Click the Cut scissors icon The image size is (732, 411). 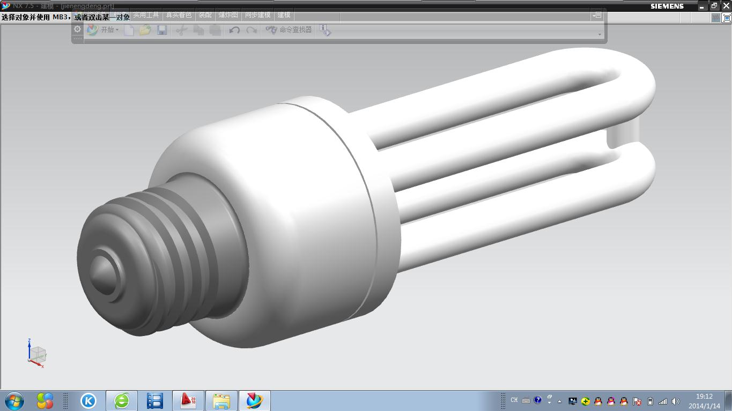tap(181, 31)
